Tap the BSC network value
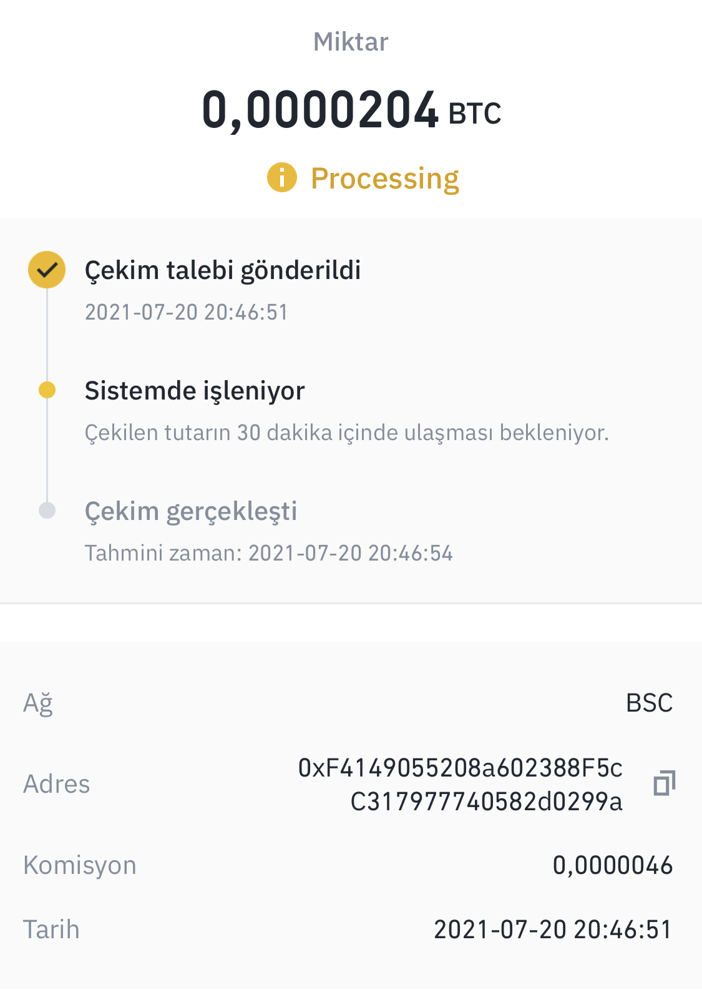This screenshot has width=702, height=990. [x=650, y=703]
